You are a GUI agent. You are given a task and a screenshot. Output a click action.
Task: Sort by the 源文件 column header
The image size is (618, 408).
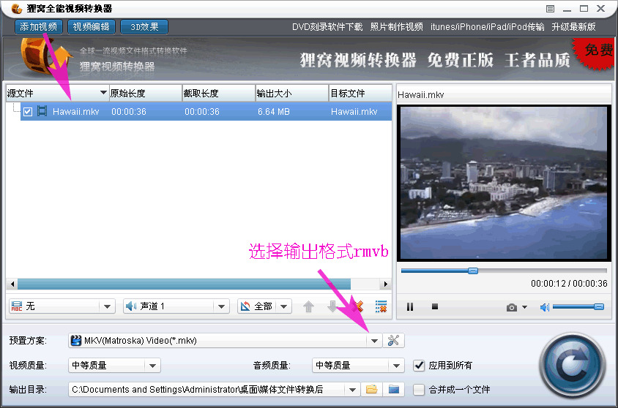coord(57,94)
